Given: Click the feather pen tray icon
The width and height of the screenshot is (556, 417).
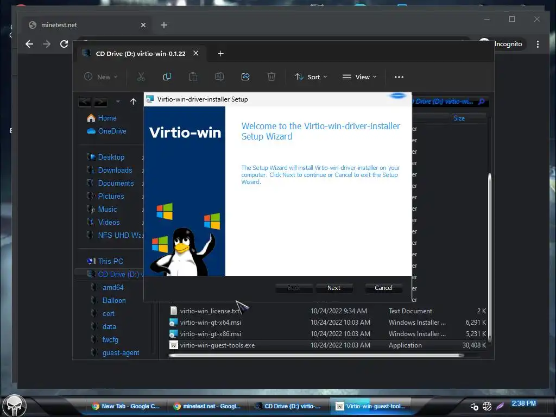Looking at the screenshot, I should coord(500,406).
